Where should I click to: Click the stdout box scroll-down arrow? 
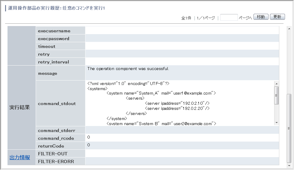click(x=277, y=123)
